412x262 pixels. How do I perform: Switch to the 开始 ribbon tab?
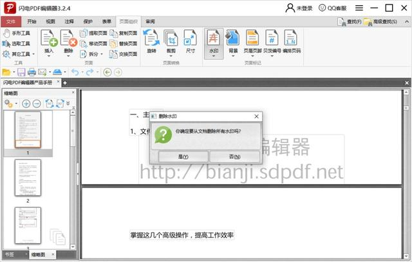tap(32, 21)
